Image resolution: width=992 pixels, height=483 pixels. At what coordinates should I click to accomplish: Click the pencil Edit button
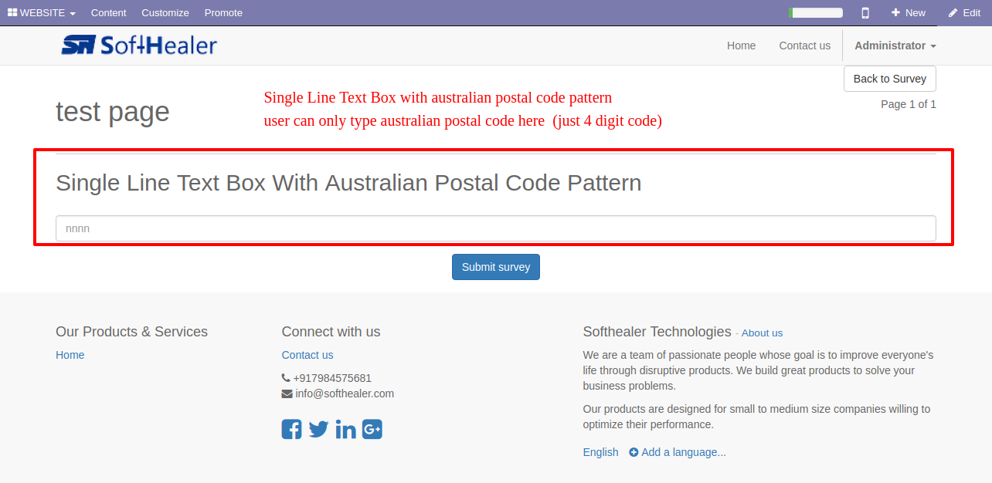964,12
